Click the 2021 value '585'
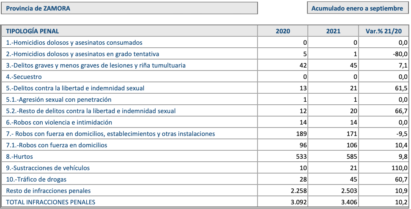This screenshot has height=209, width=411. (x=352, y=156)
